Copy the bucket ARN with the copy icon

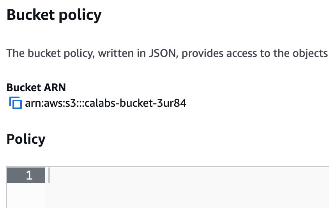[16, 103]
